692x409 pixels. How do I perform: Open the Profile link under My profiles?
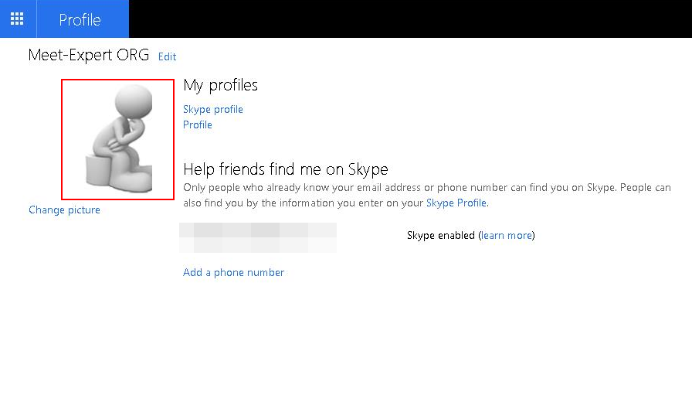tap(197, 125)
